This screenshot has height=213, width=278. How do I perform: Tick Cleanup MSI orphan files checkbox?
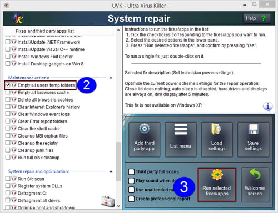[8, 135]
